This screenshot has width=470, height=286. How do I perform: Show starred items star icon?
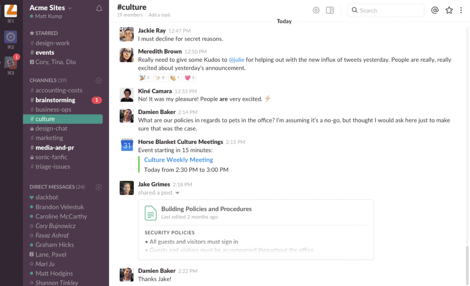[449, 10]
